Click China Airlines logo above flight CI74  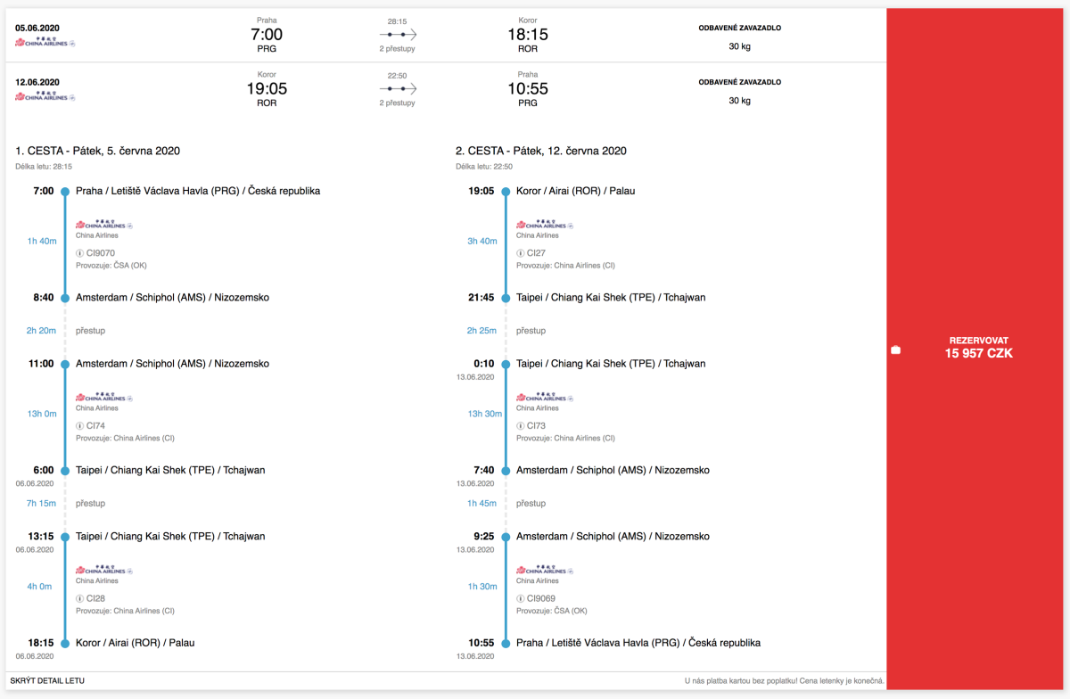coord(103,399)
